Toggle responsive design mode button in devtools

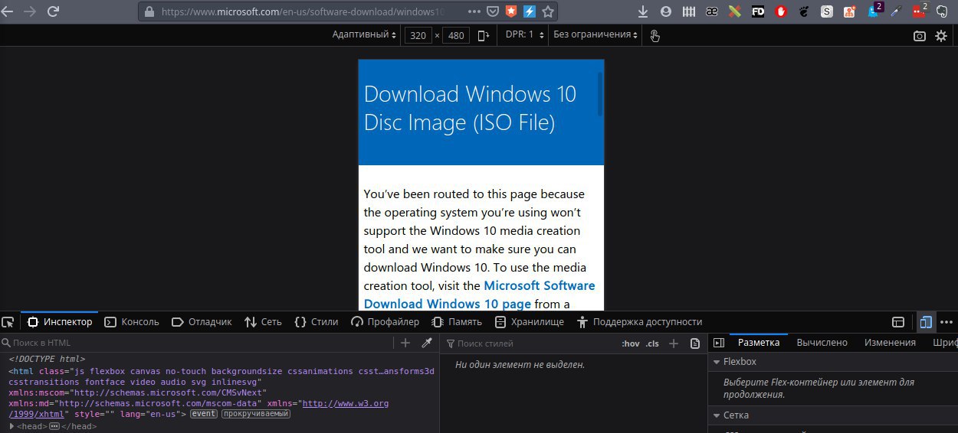pyautogui.click(x=926, y=322)
